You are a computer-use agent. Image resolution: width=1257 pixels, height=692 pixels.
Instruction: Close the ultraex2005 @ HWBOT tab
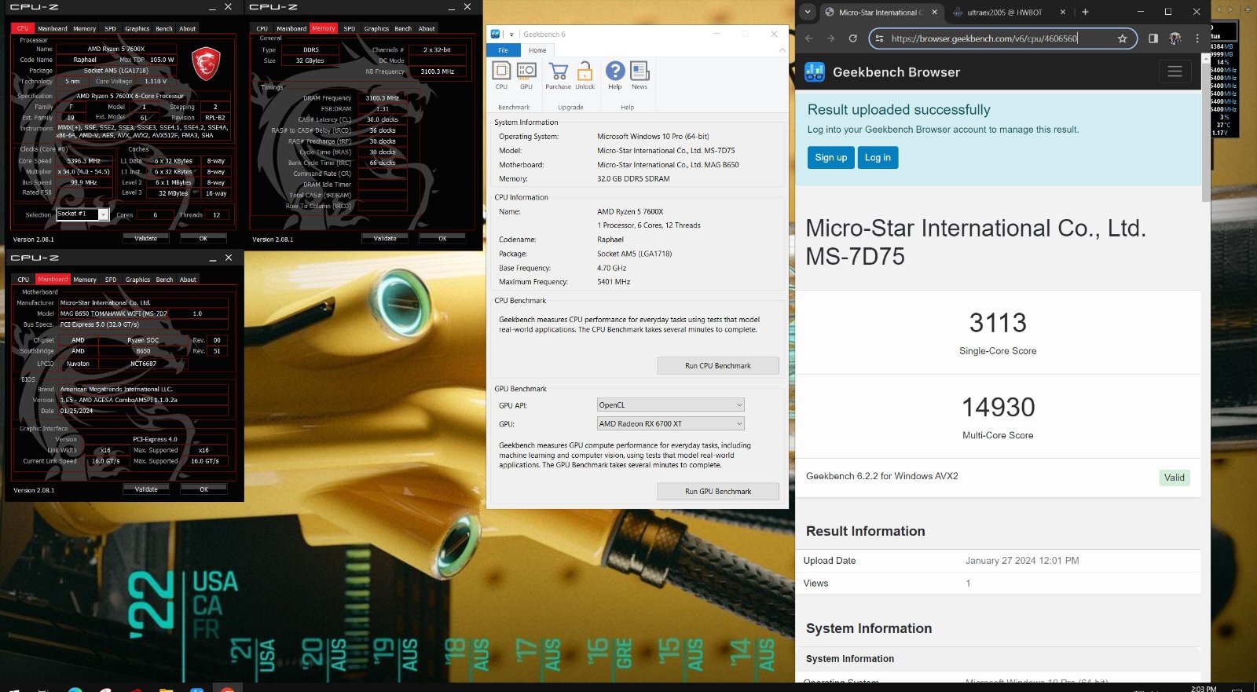(1063, 12)
